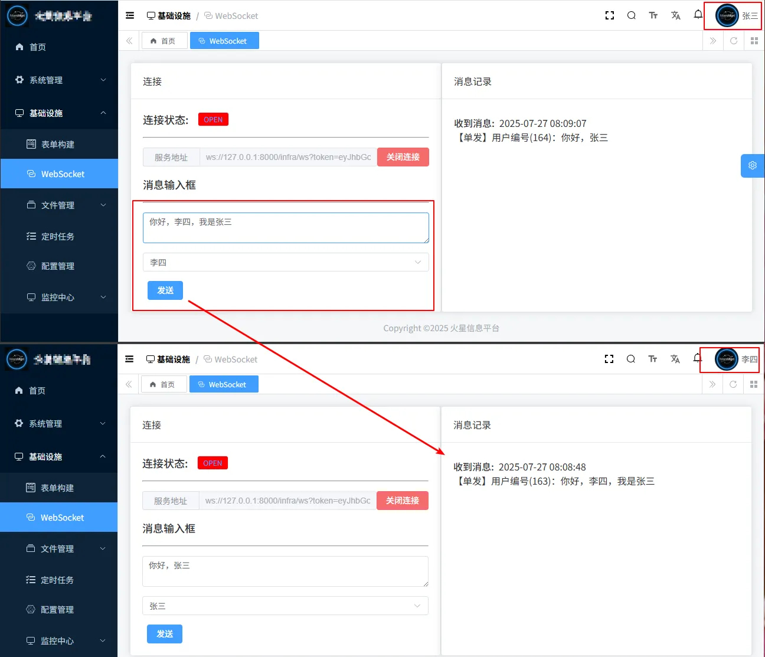The height and width of the screenshot is (657, 765).
Task: Refresh current page in 张三 window tab bar
Action: 734,41
